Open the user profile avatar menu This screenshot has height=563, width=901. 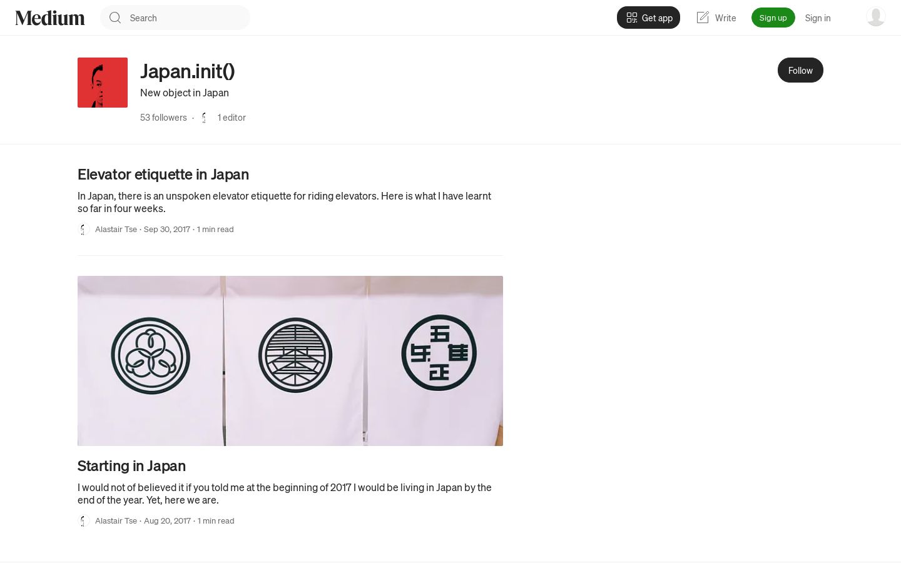pos(875,17)
